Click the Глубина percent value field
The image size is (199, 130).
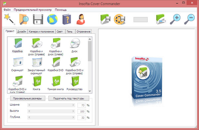point(82,118)
